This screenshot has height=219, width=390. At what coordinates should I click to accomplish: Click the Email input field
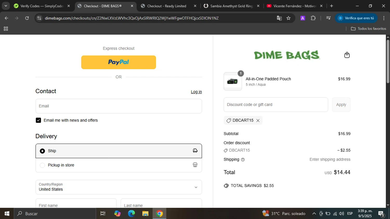click(119, 106)
